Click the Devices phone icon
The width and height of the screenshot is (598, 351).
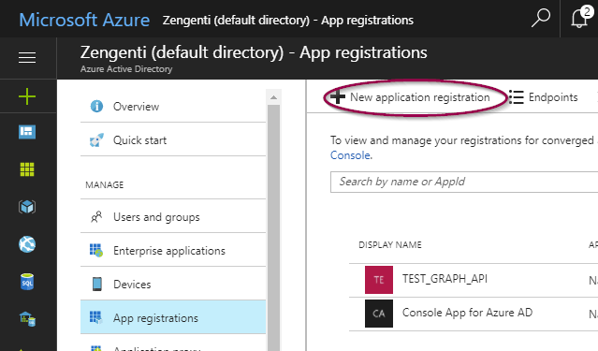click(97, 285)
